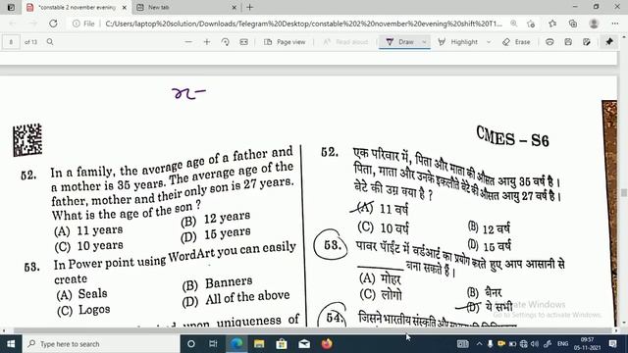The width and height of the screenshot is (628, 353).
Task: Open the clock showing 09:57
Action: coord(587,344)
